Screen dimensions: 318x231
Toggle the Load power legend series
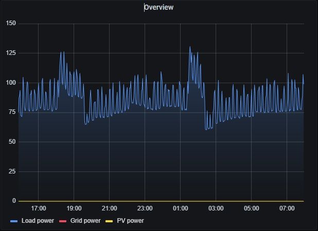click(38, 221)
